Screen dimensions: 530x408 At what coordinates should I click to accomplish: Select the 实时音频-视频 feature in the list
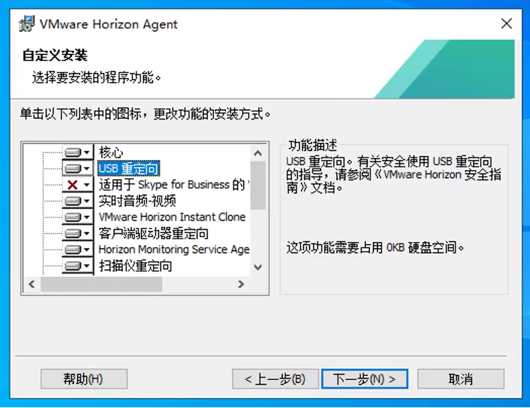(137, 201)
